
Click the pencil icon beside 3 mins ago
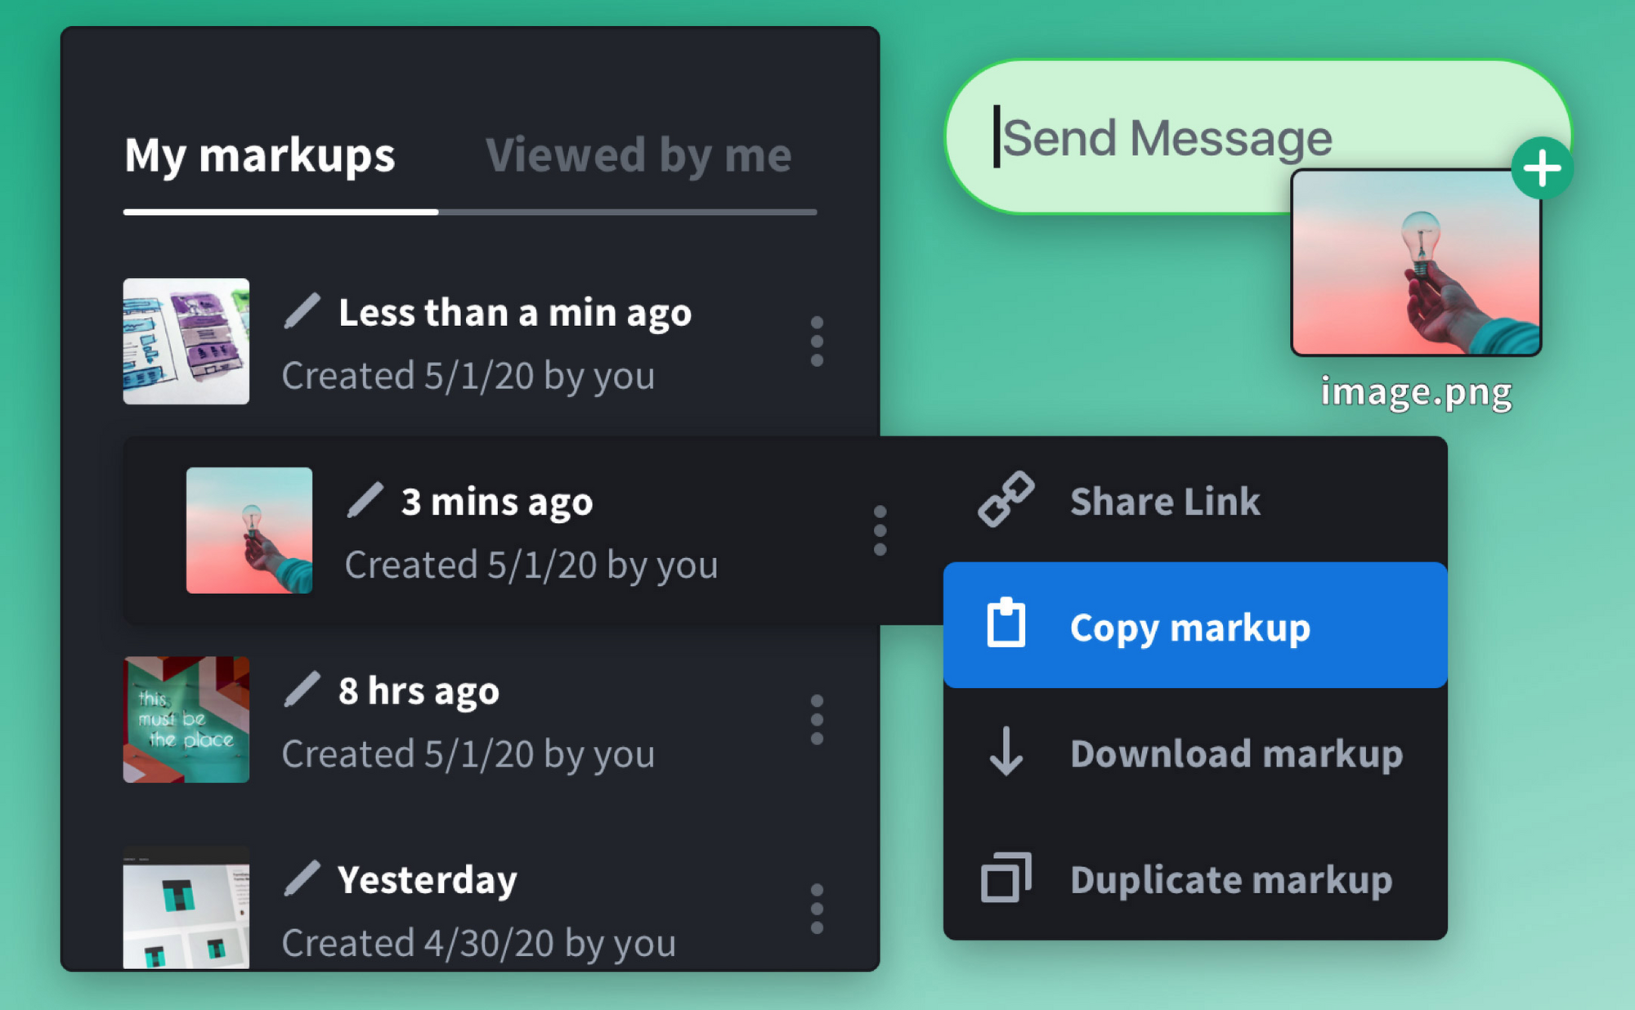(x=365, y=500)
